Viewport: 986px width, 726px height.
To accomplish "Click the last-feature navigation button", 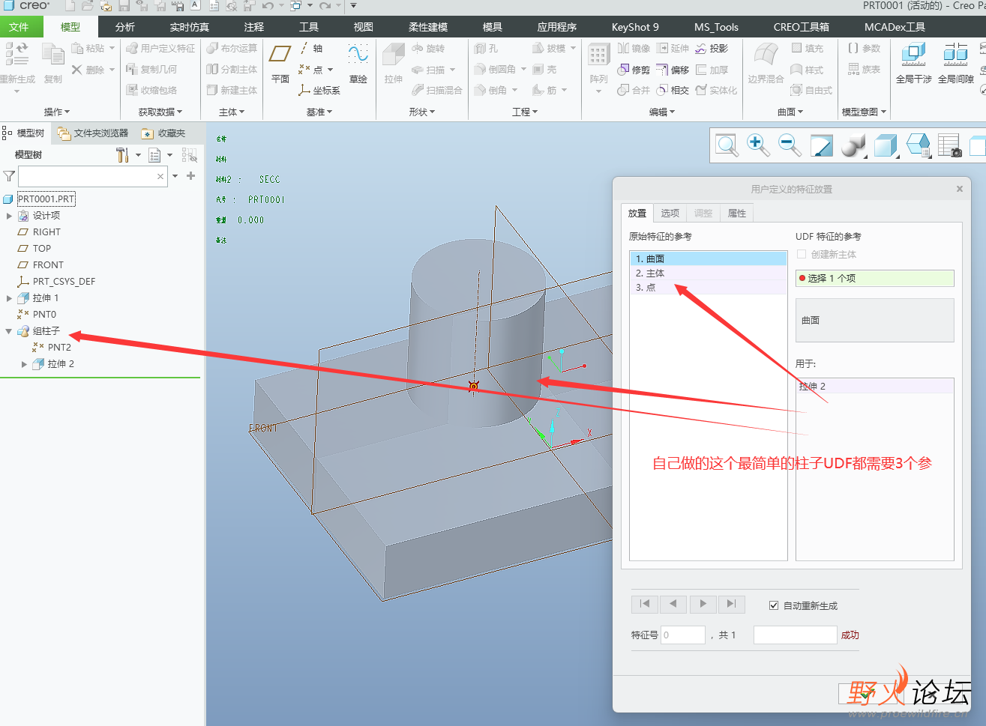I will (x=731, y=604).
